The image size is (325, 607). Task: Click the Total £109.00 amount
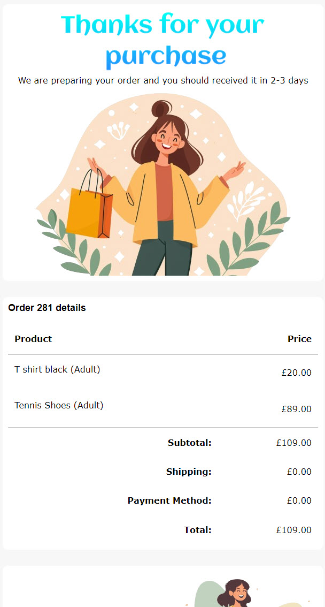coord(293,530)
